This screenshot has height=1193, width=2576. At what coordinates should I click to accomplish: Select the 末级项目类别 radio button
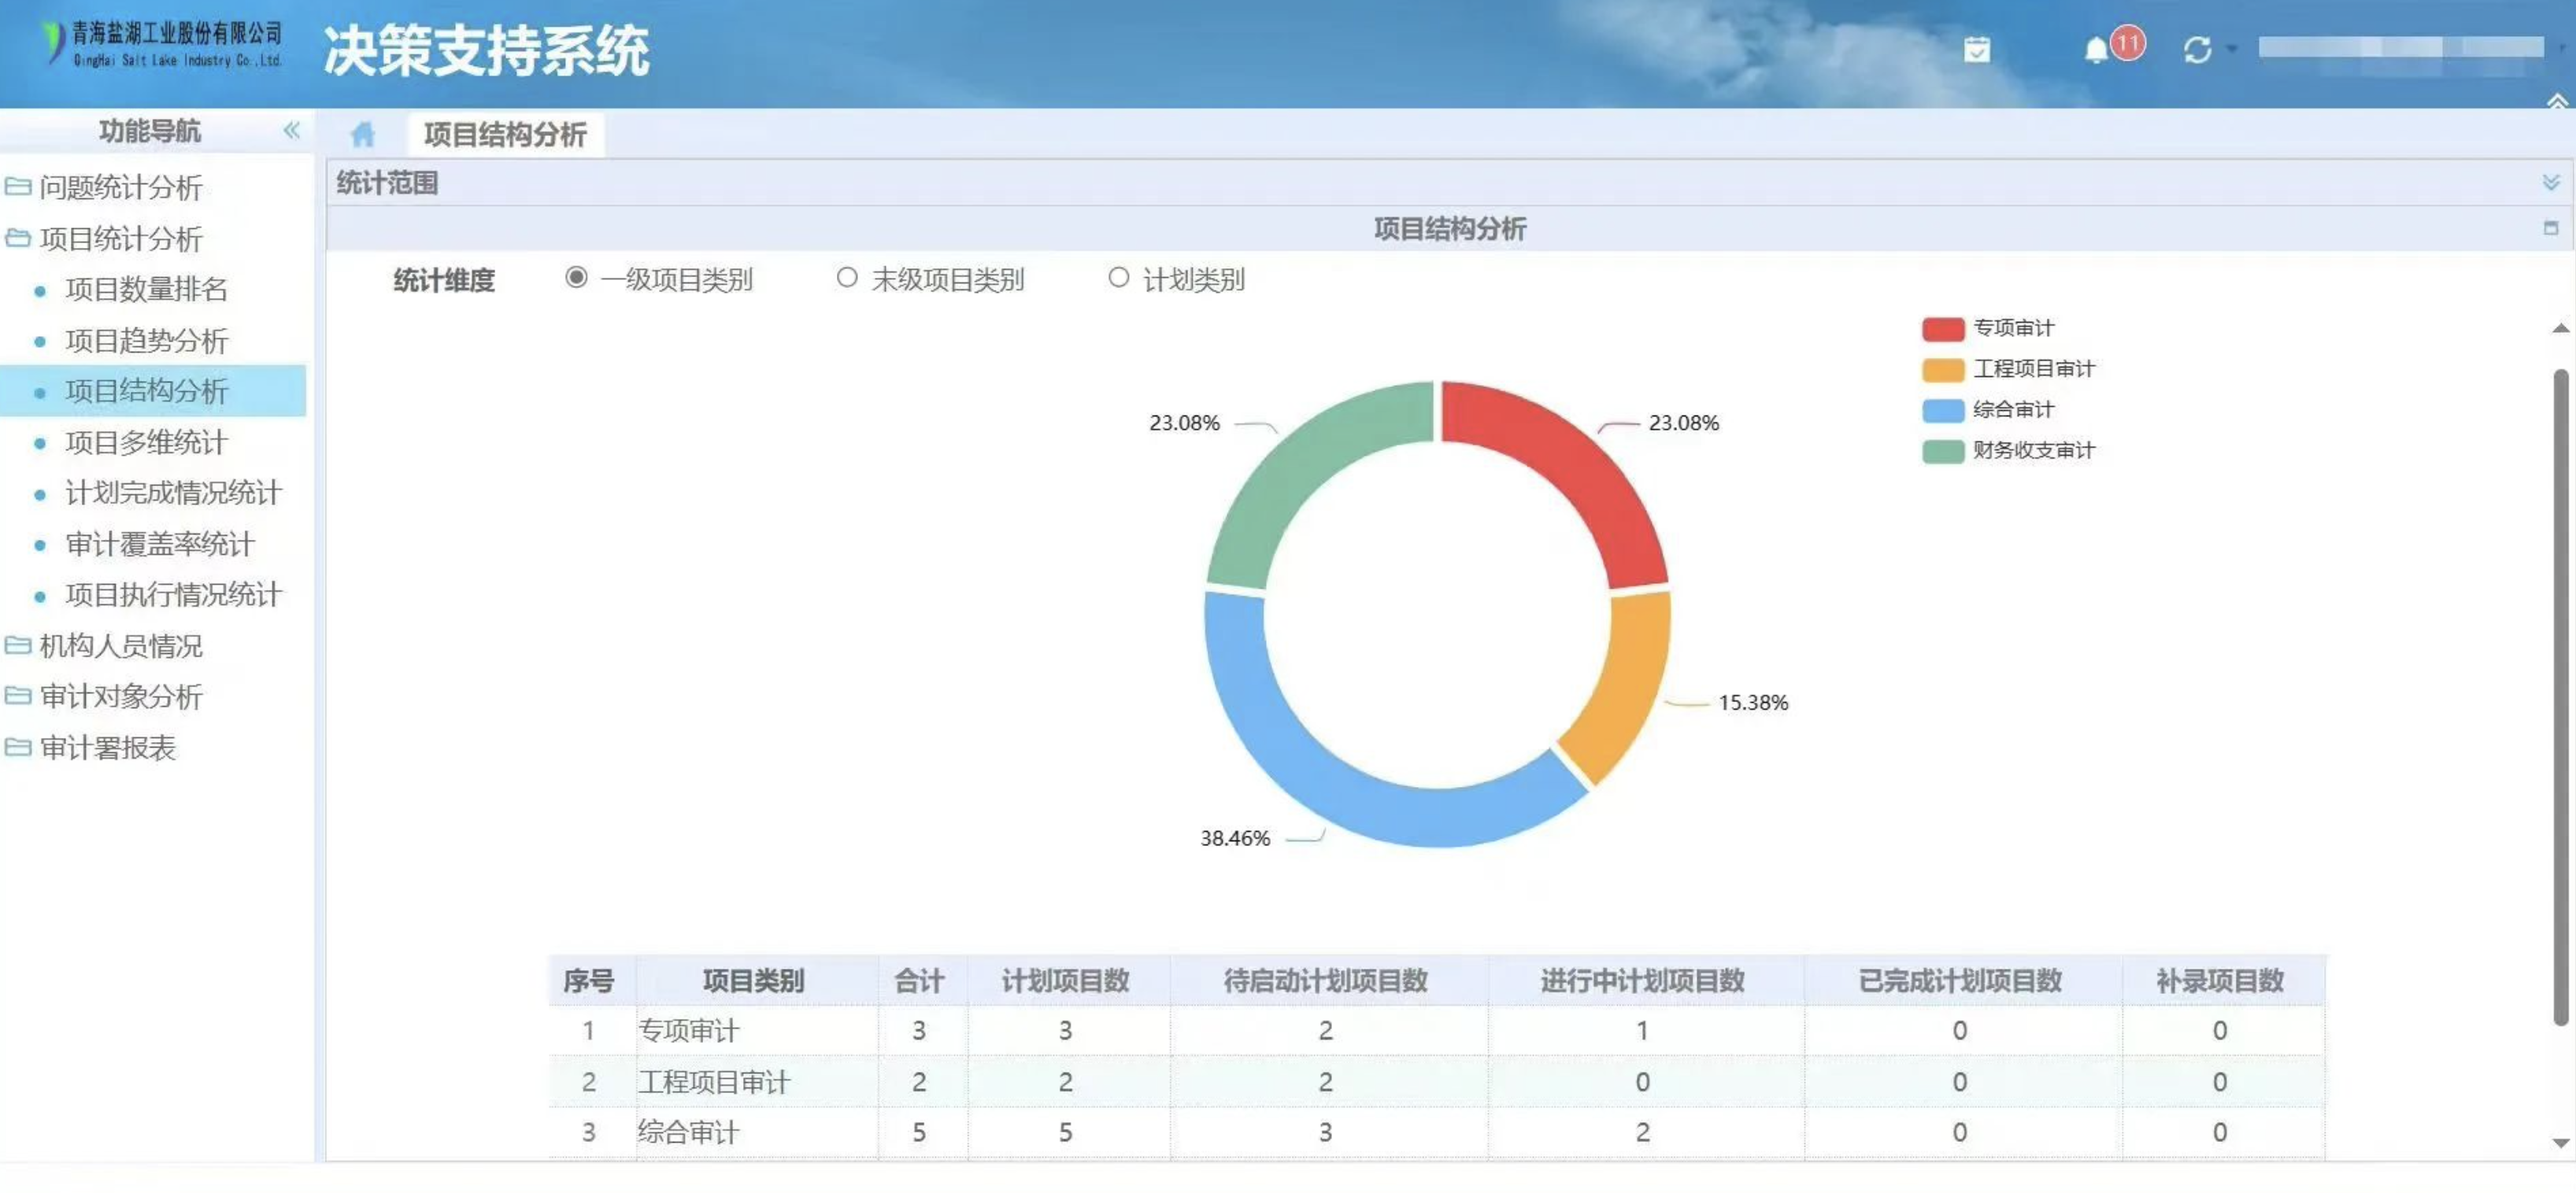(847, 278)
